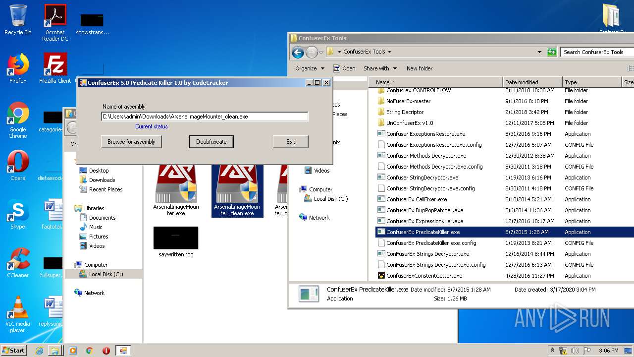Viewport: 634px width, 357px height.
Task: Launch FileZilla Client desktop icon
Action: 55,68
